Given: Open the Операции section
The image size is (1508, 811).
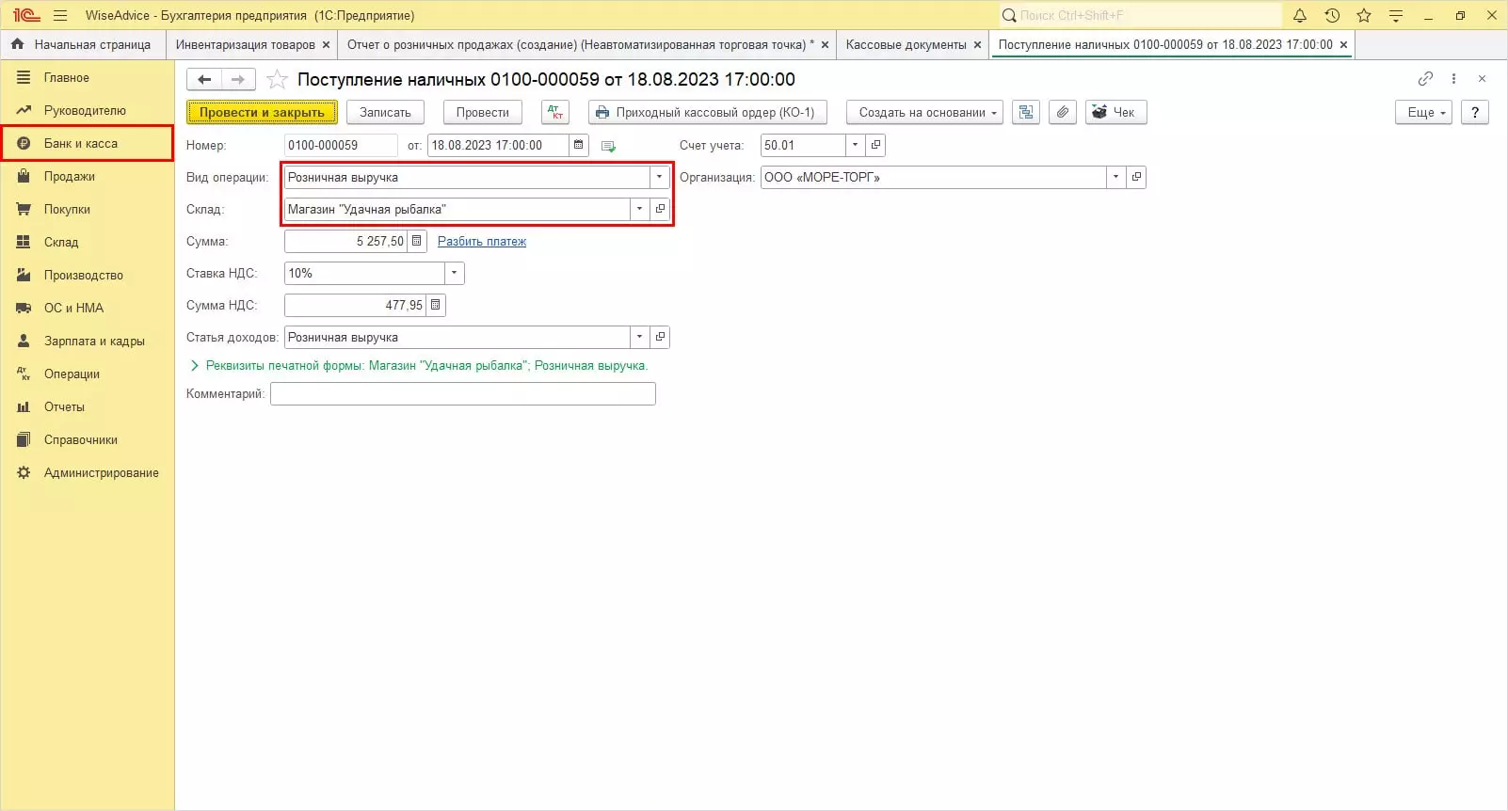Looking at the screenshot, I should [x=88, y=374].
